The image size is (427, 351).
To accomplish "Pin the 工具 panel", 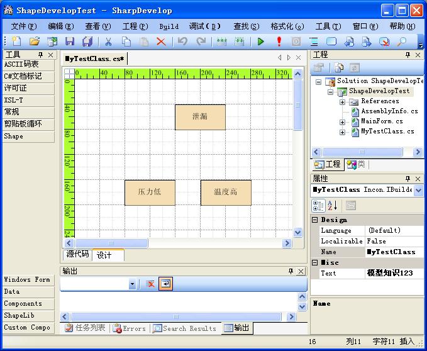I will click(41, 55).
